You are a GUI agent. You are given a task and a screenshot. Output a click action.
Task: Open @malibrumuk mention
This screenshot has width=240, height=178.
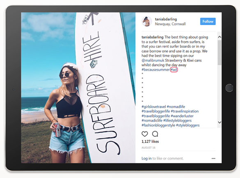click(153, 60)
